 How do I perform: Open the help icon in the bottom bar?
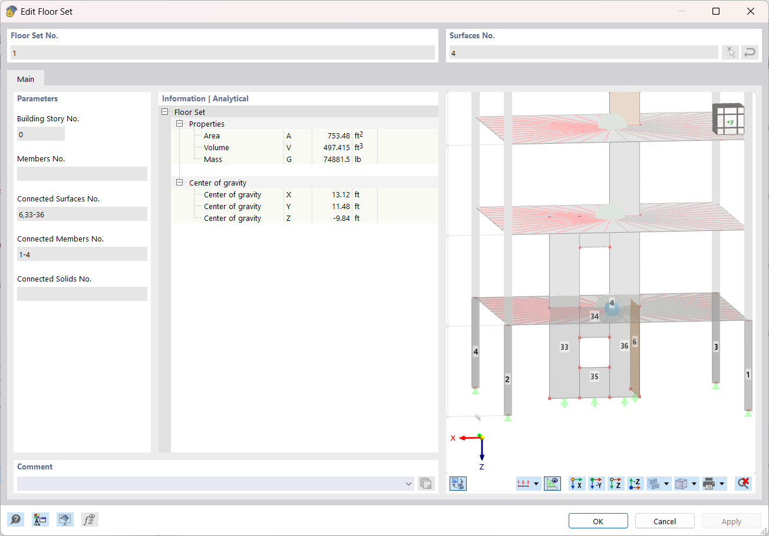click(16, 520)
